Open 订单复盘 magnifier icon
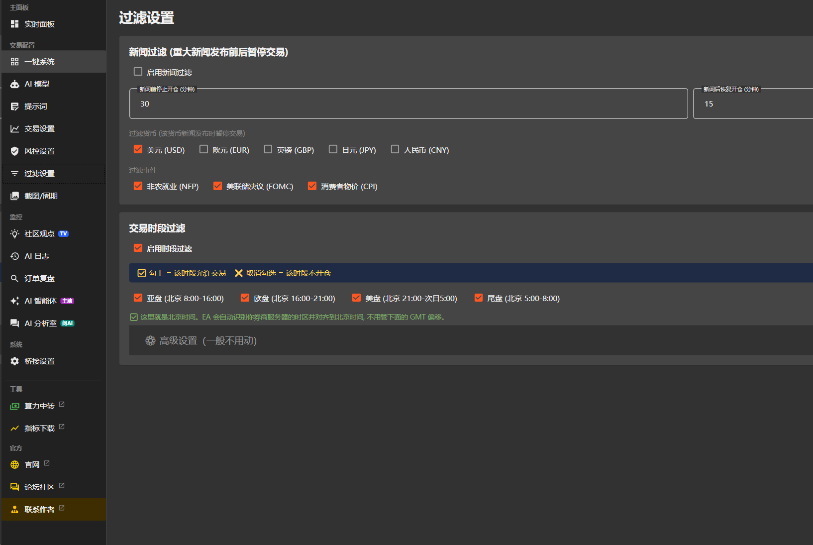 click(x=14, y=279)
